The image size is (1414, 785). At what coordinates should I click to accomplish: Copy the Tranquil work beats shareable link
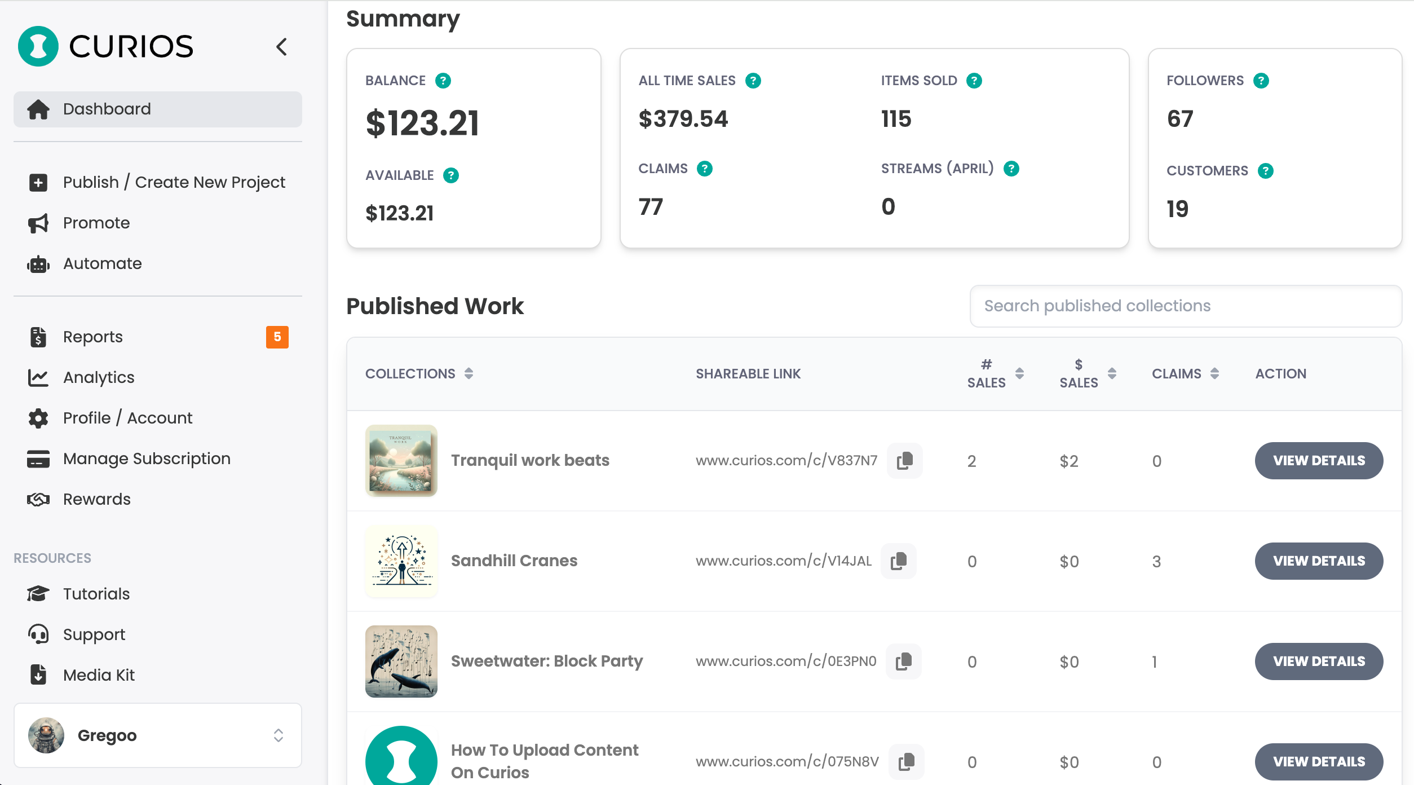(904, 461)
